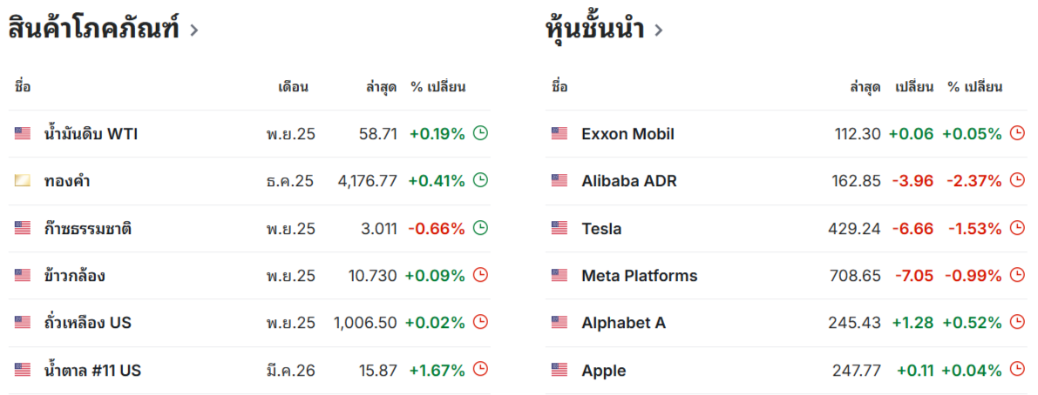Screen dimensions: 1038x395
Task: Expand the หุ้นชั้นนำ section chevron
Action: (658, 30)
